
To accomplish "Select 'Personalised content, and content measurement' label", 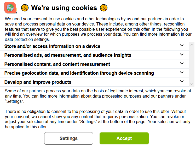I will point(57,64).
